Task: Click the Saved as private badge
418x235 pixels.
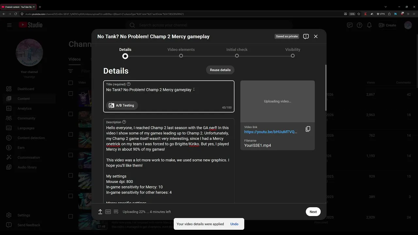Action: click(287, 37)
